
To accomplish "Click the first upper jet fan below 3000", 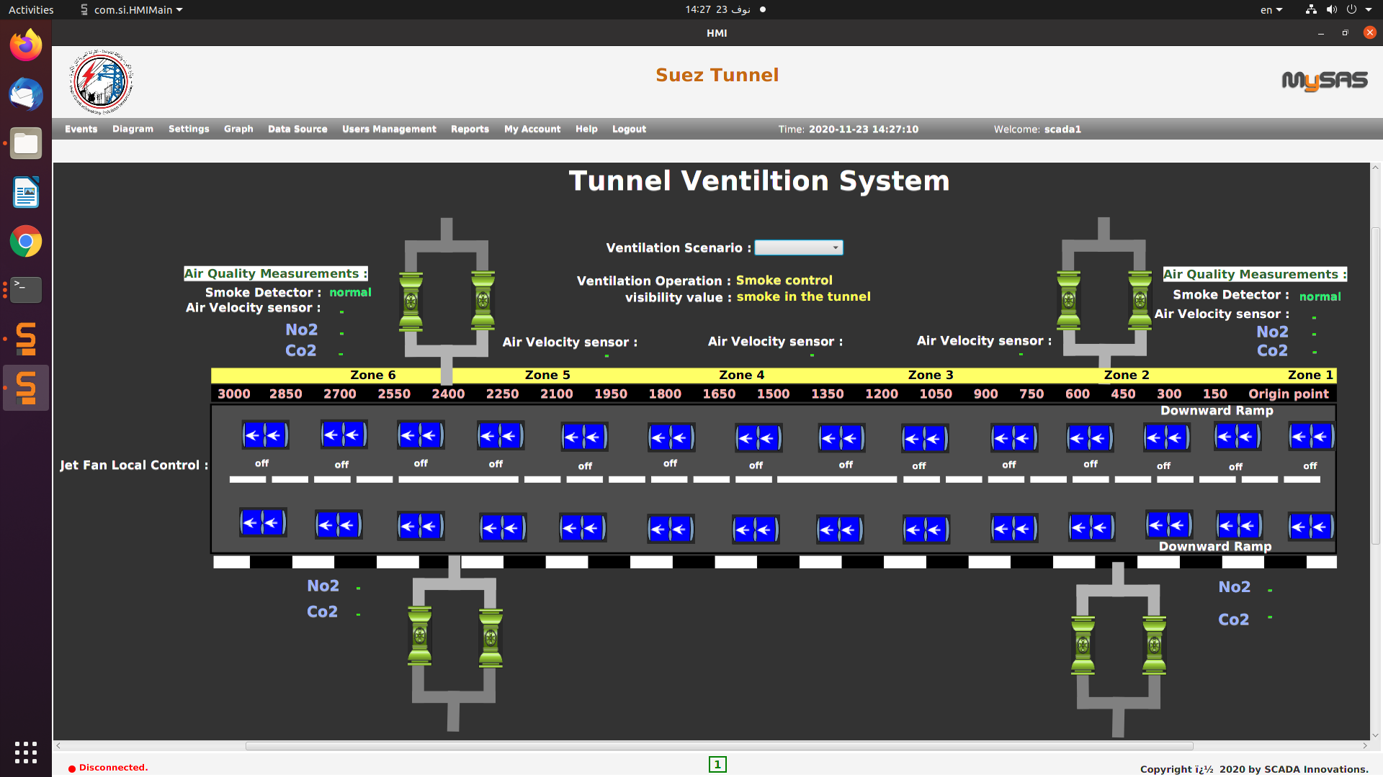I will coord(264,435).
